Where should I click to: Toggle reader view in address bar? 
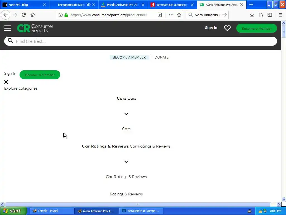[159, 15]
